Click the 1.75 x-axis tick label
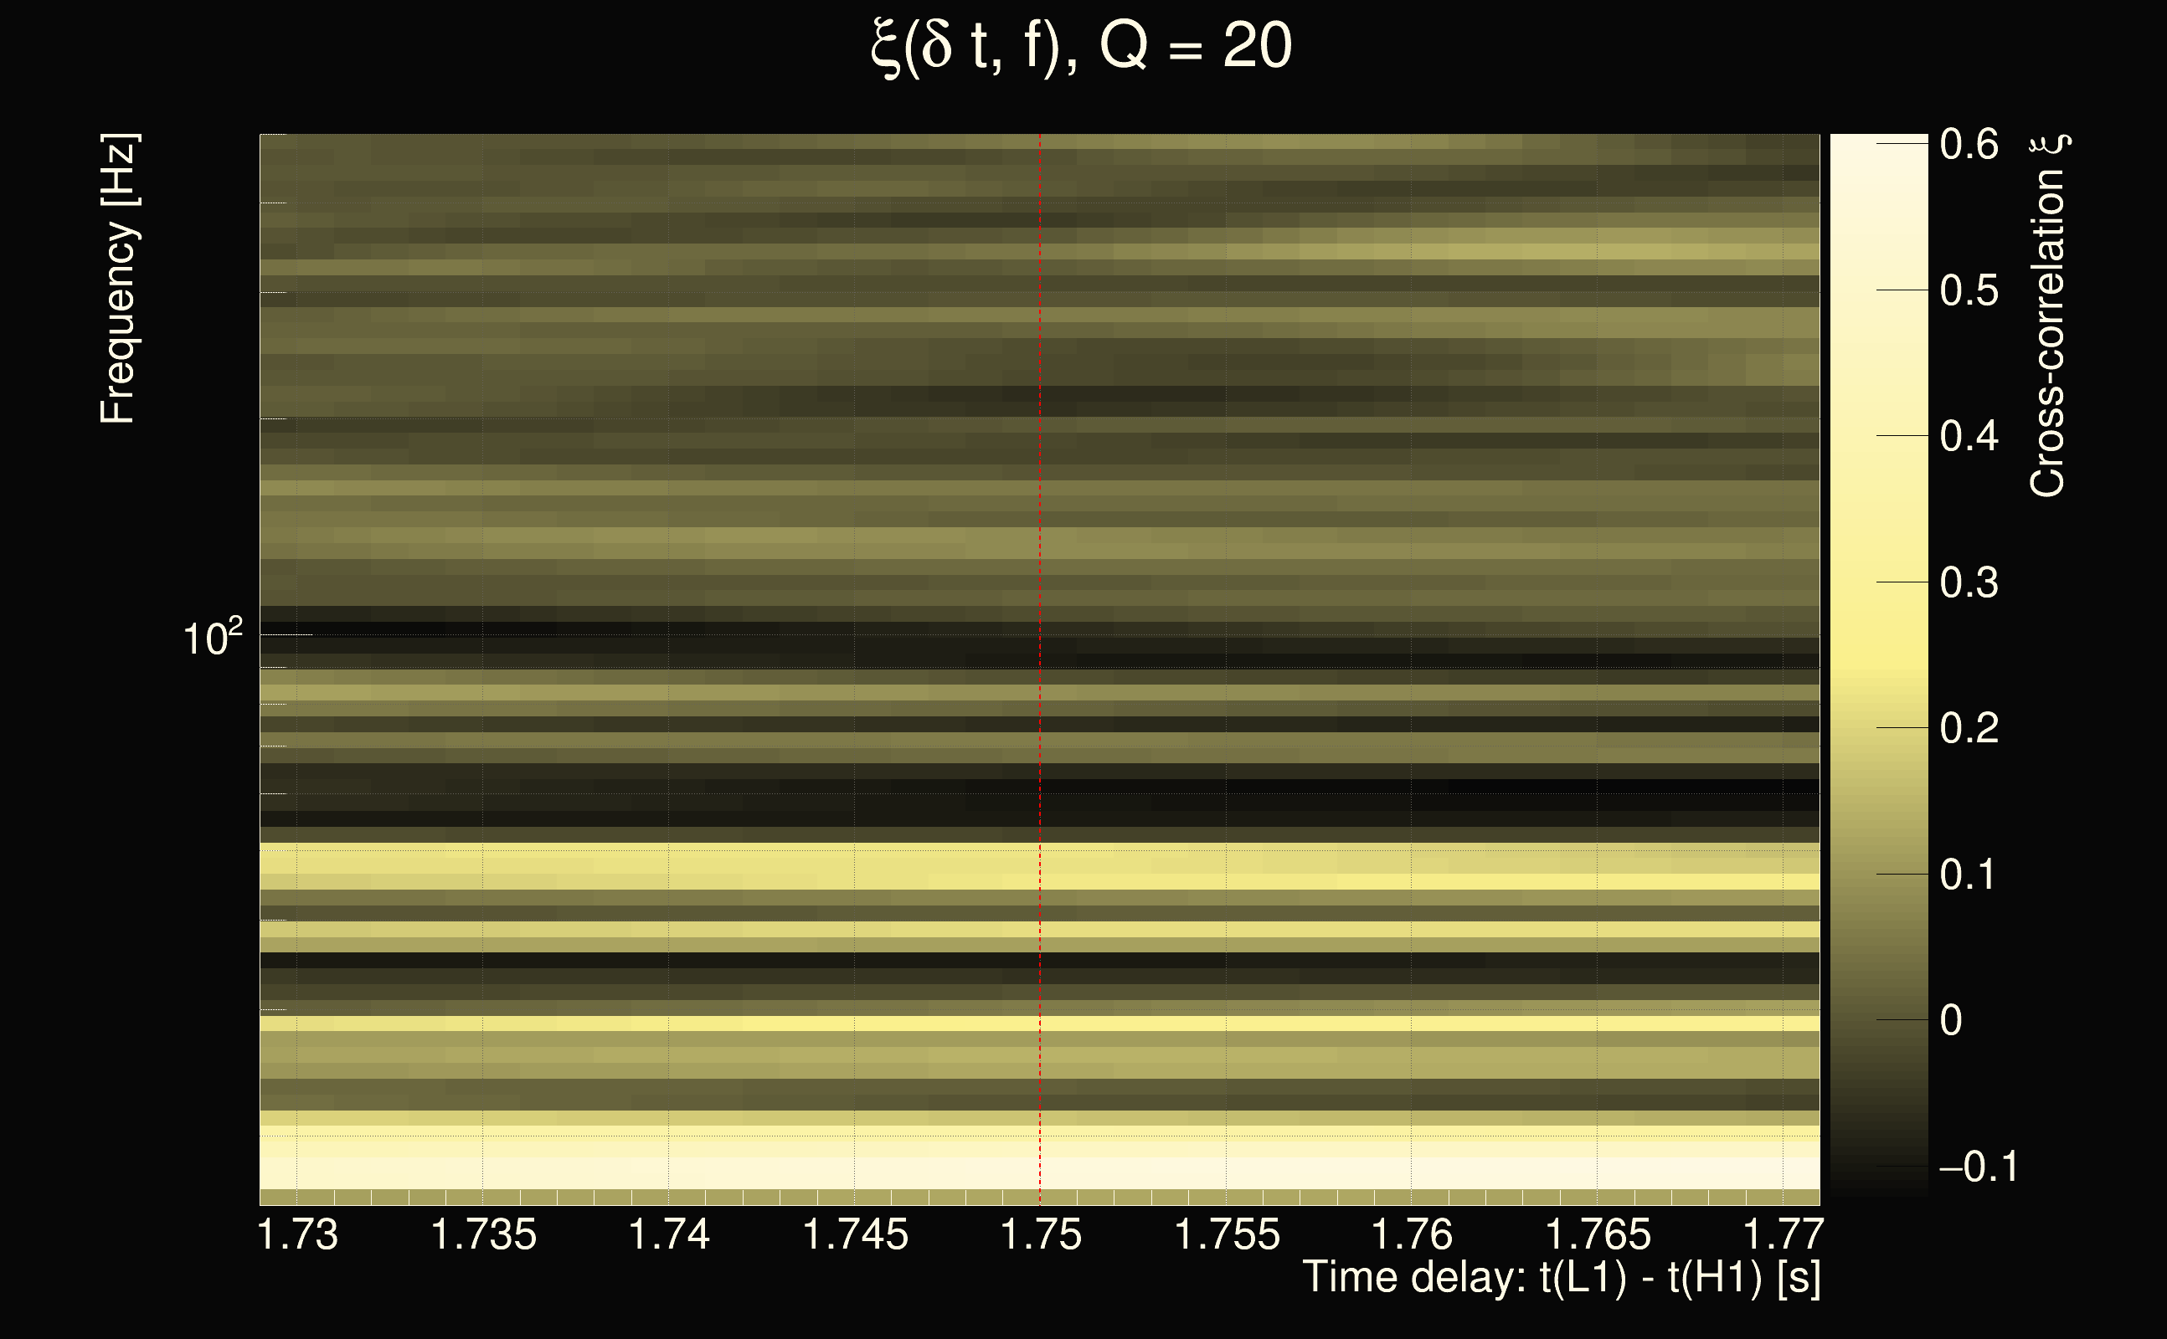This screenshot has height=1339, width=2167. (1041, 1235)
